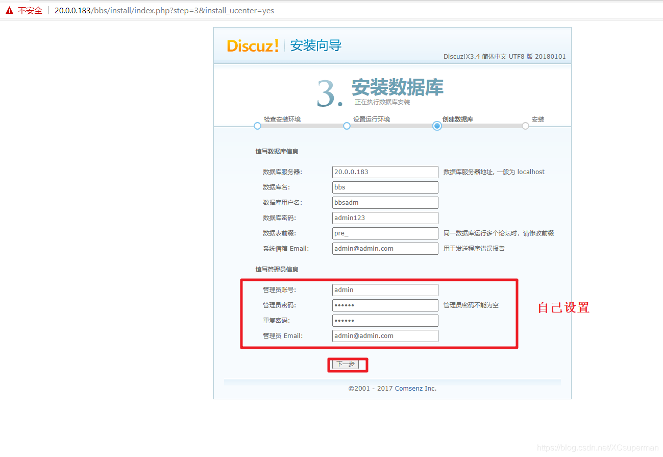Click the table prefix field containing pre_
The image size is (663, 457).
tap(385, 233)
